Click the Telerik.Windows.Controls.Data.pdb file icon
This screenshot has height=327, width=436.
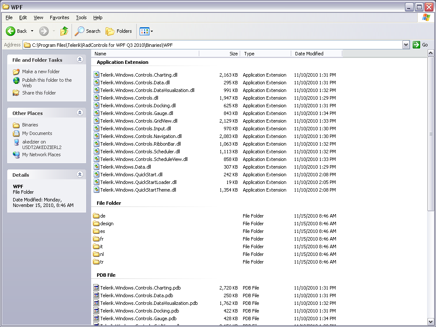point(96,295)
